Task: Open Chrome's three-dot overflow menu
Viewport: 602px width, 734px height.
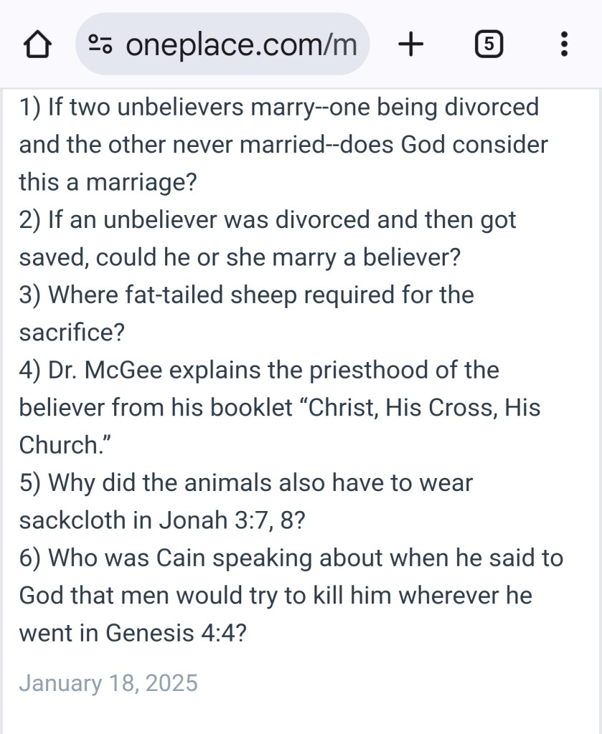Action: point(564,45)
